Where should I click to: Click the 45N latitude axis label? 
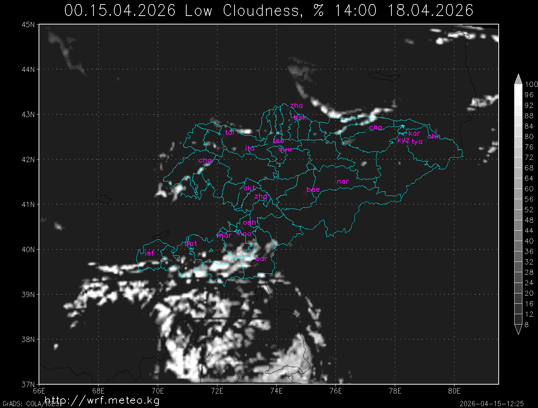tap(28, 24)
